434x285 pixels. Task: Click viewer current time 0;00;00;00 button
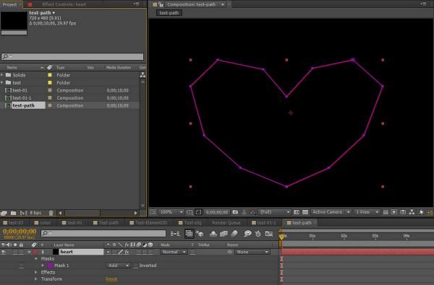pyautogui.click(x=217, y=212)
